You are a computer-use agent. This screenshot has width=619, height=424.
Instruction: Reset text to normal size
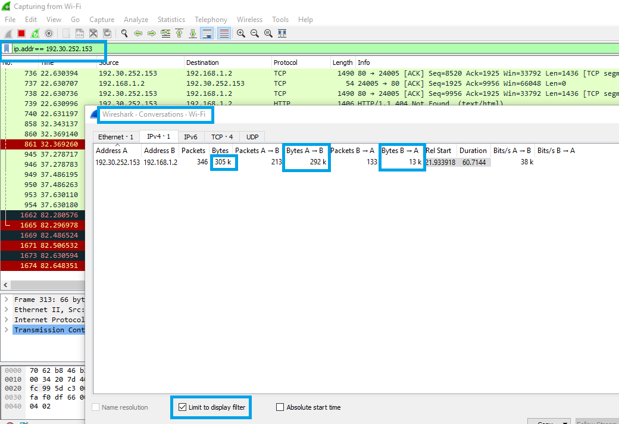[x=268, y=33]
